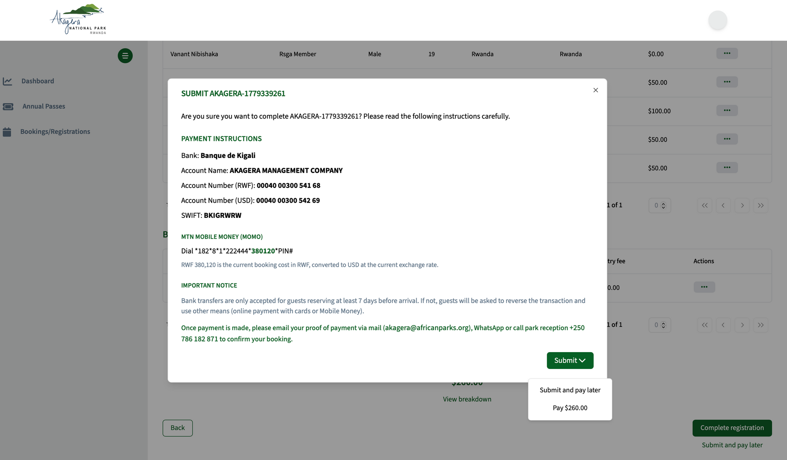
Task: Toggle the sidebar hamburger menu icon
Action: [125, 56]
